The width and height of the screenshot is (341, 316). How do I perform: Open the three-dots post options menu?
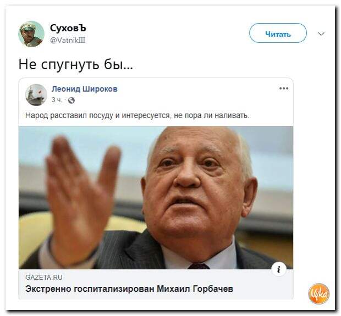coord(284,88)
